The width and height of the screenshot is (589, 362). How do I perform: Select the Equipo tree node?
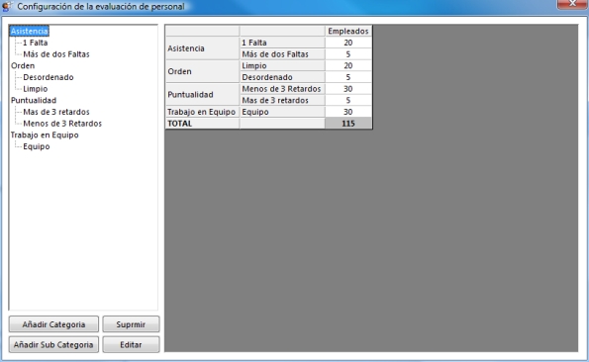37,146
